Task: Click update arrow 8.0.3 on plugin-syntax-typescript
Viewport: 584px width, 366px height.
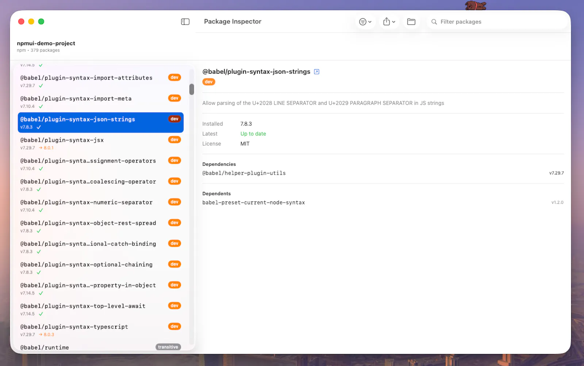Action: [x=46, y=335]
